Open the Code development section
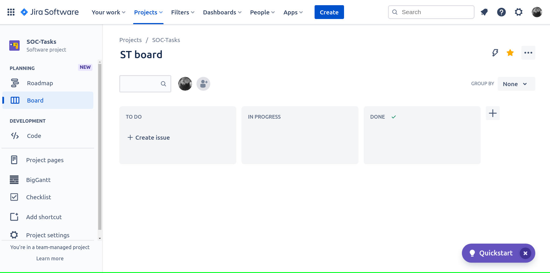Screen dimensions: 550x273 click(34, 136)
